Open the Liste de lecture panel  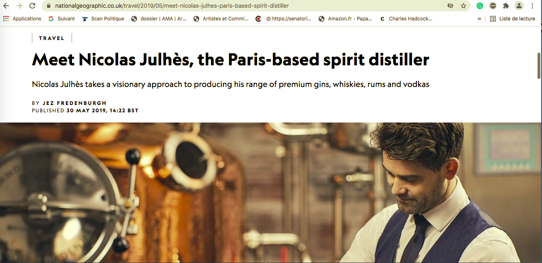(513, 19)
